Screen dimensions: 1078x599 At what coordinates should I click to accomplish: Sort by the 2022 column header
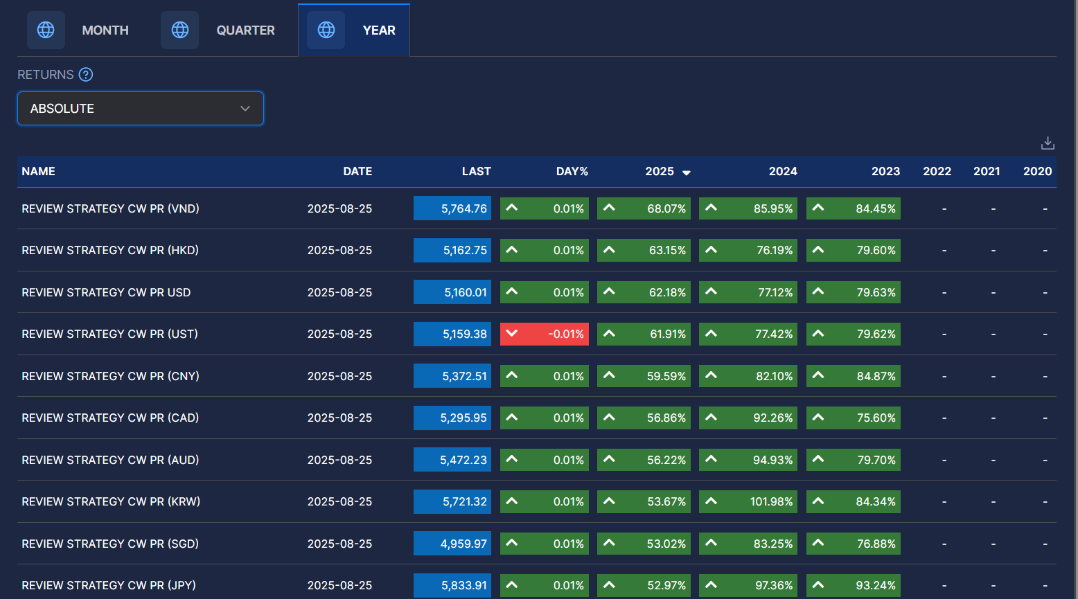(x=937, y=171)
